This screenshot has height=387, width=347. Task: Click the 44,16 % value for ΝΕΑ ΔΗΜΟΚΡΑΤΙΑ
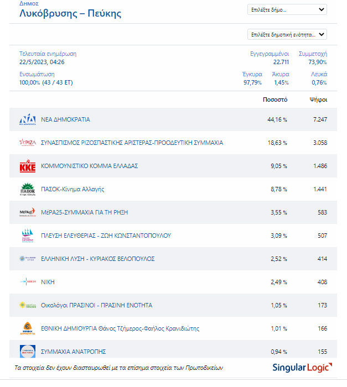277,119
